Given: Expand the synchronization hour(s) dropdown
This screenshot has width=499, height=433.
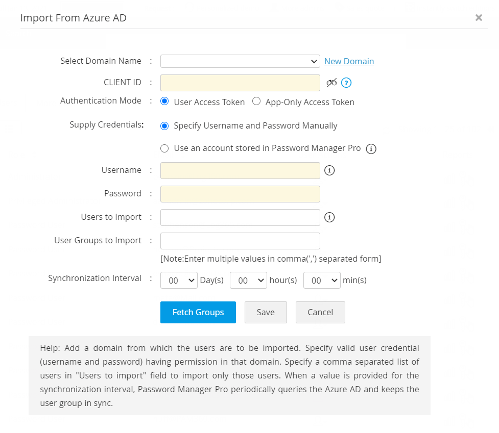Looking at the screenshot, I should click(x=248, y=281).
